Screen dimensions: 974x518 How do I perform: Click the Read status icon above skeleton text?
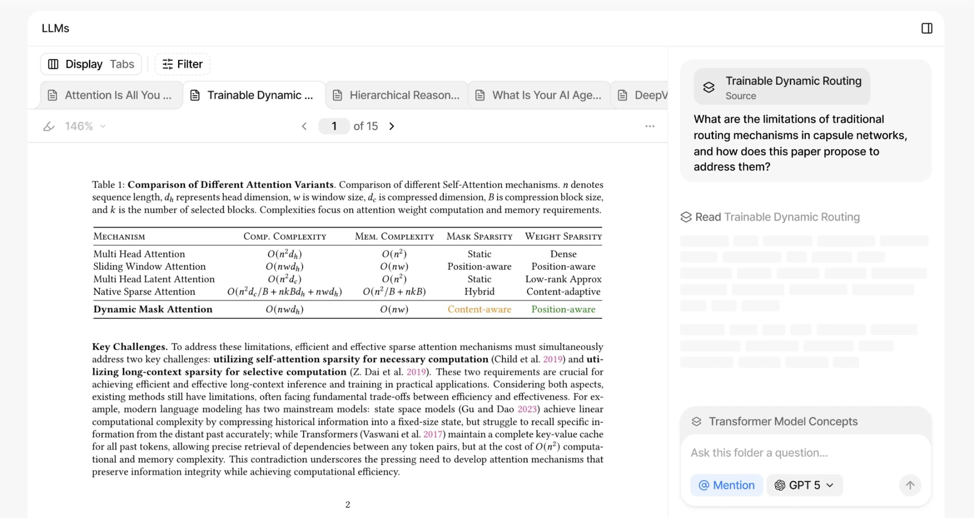pos(686,217)
